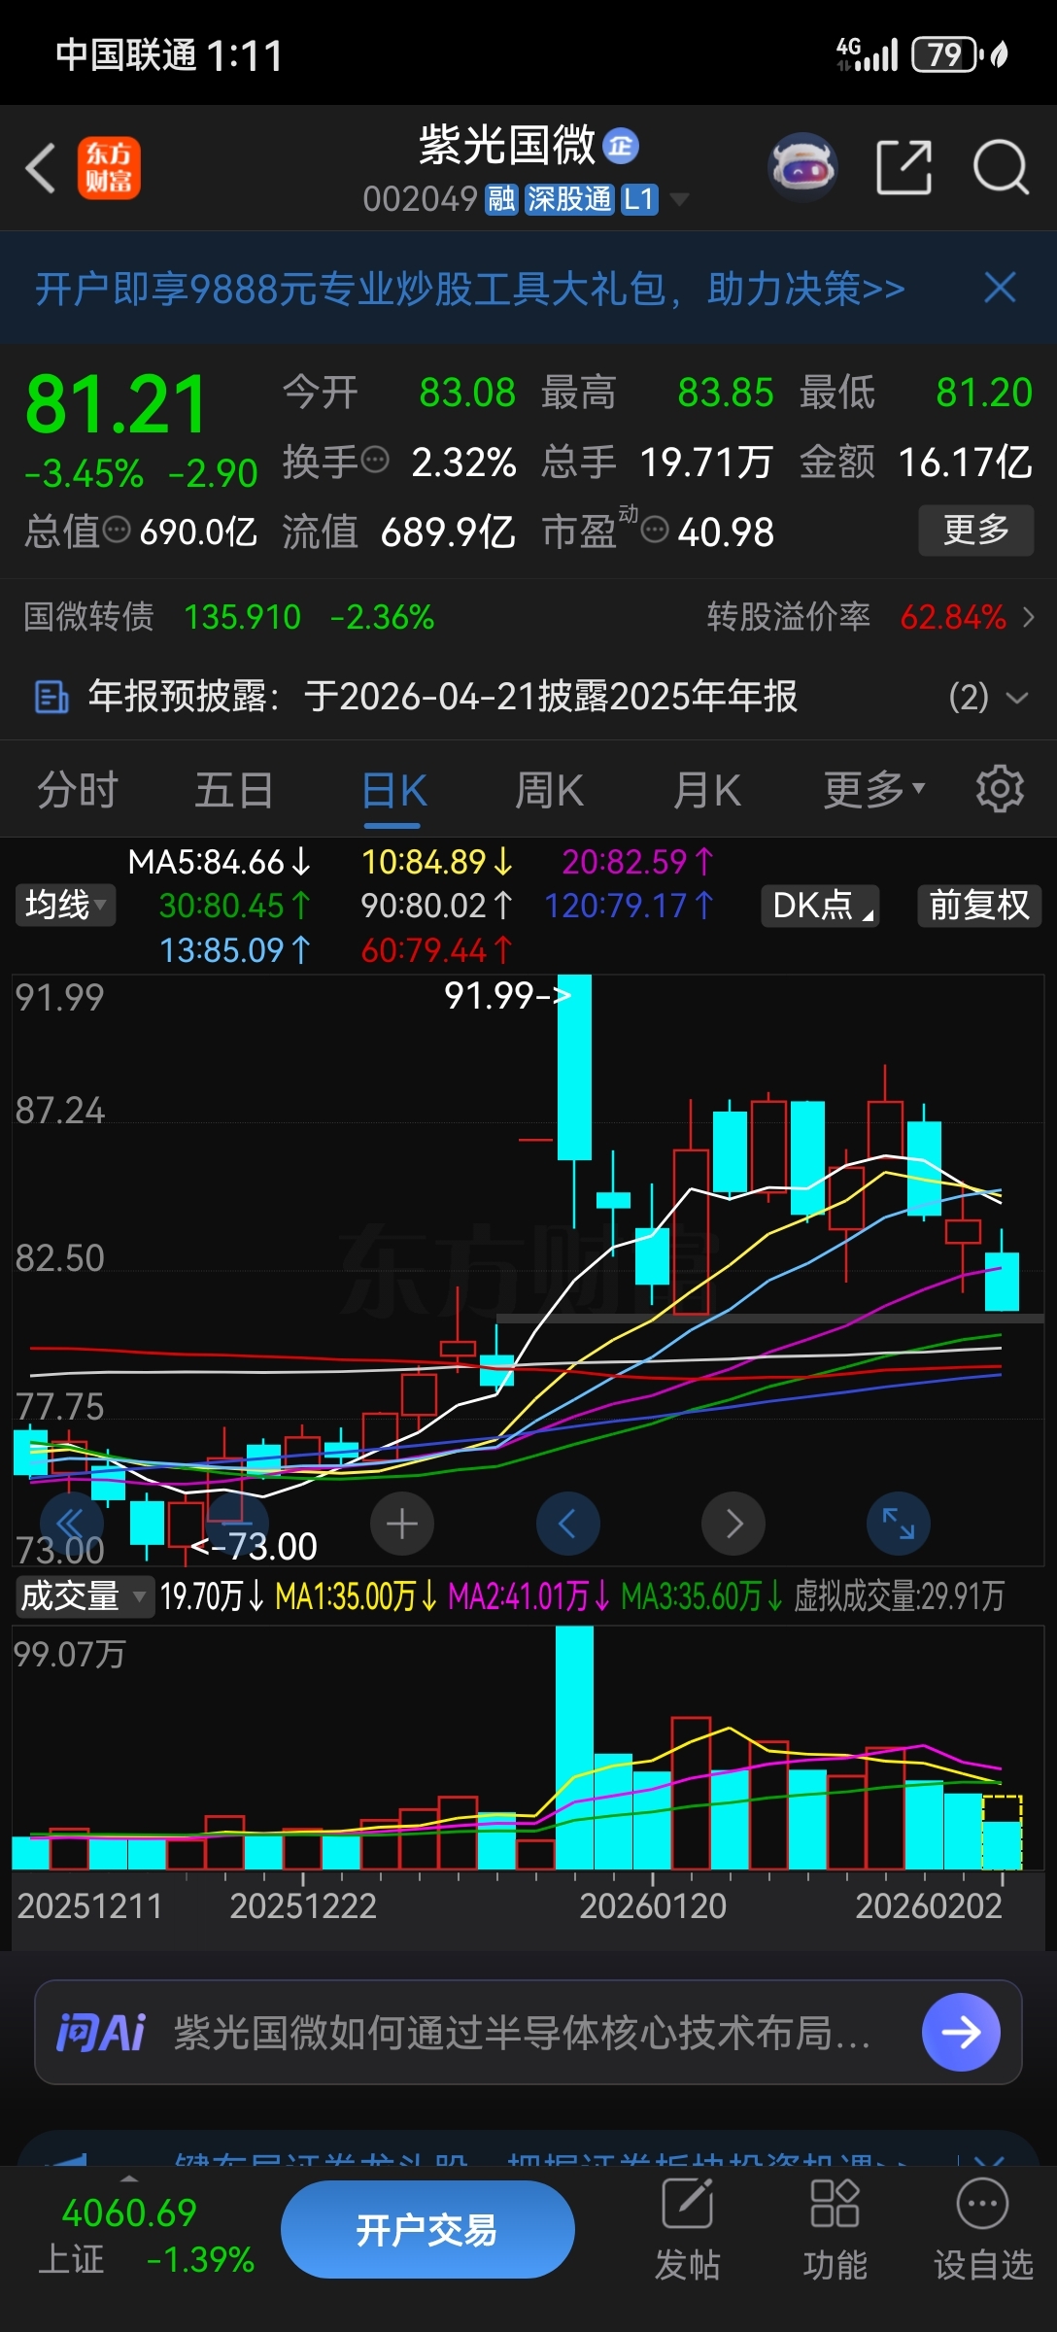Jump to earliest with double-left arrow
Screen dimensions: 1057x2332
[x=72, y=1524]
